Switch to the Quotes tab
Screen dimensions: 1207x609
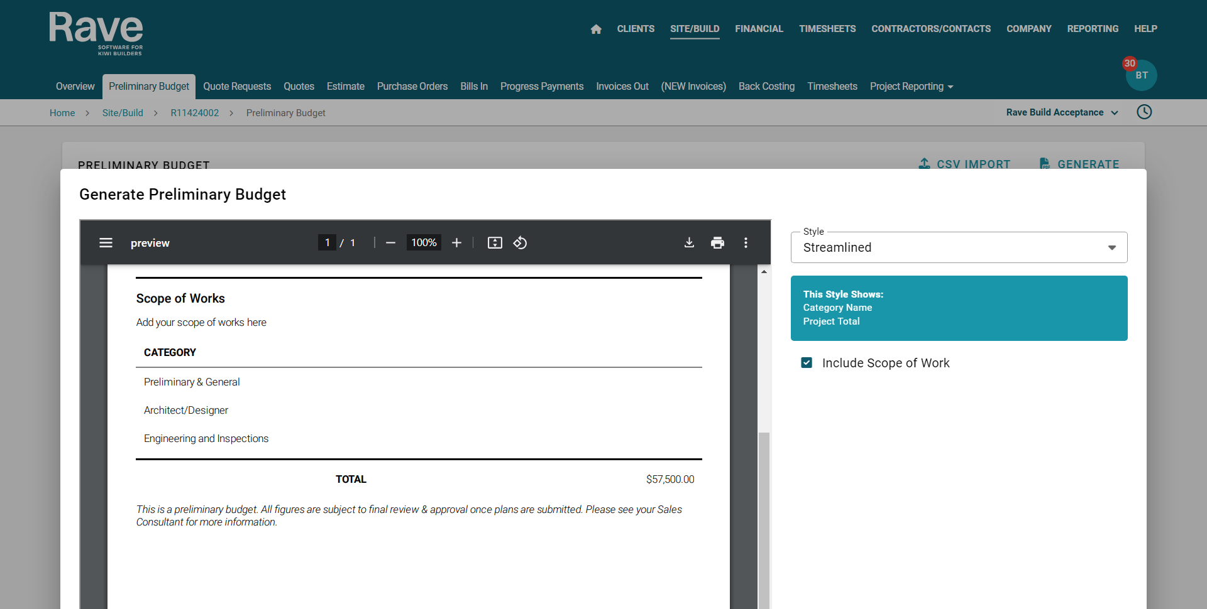pos(299,87)
